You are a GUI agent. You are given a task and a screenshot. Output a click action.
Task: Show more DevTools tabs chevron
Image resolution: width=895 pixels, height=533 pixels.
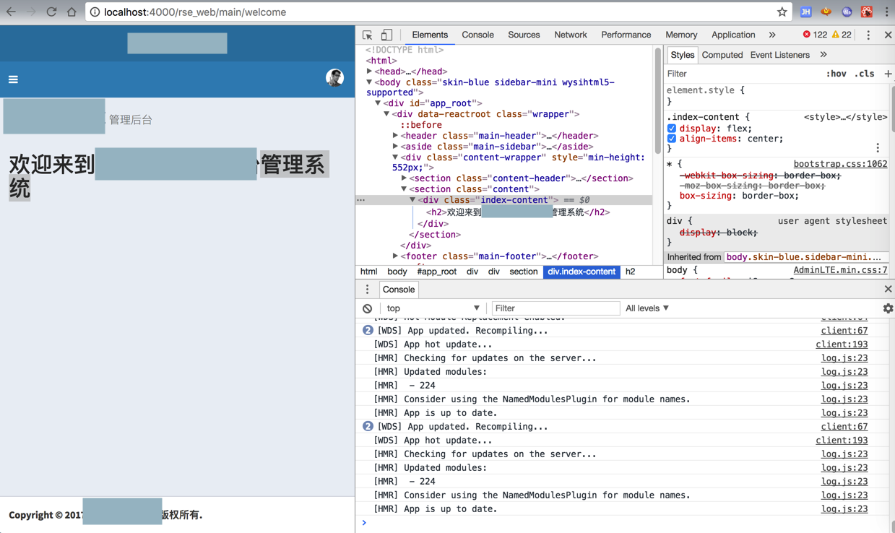point(772,35)
